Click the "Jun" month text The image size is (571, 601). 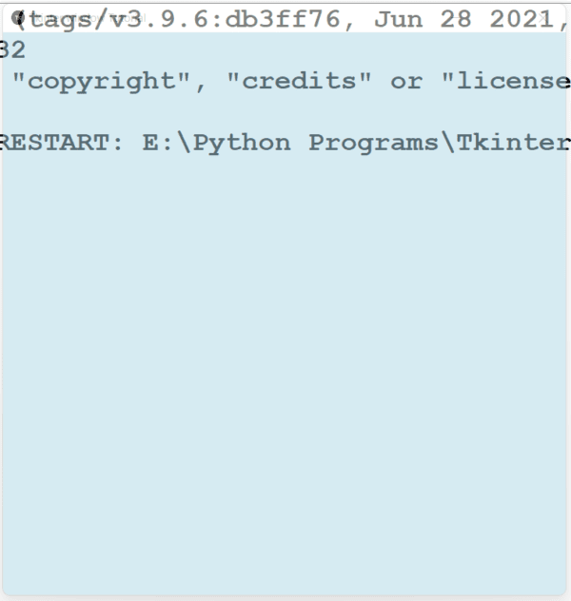[x=399, y=19]
